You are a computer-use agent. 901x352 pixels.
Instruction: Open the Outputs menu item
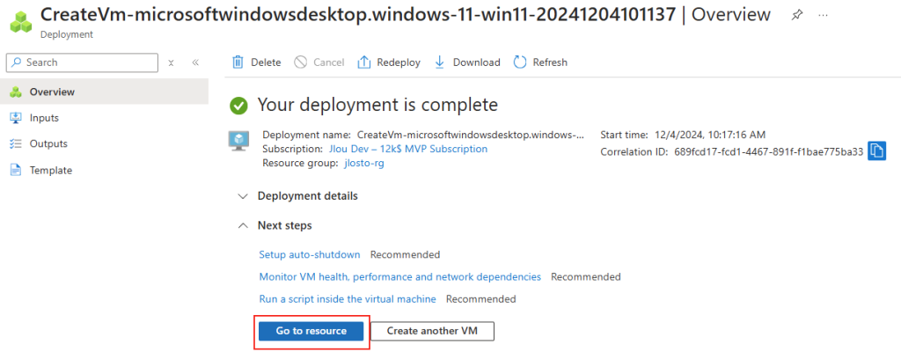pyautogui.click(x=104, y=143)
